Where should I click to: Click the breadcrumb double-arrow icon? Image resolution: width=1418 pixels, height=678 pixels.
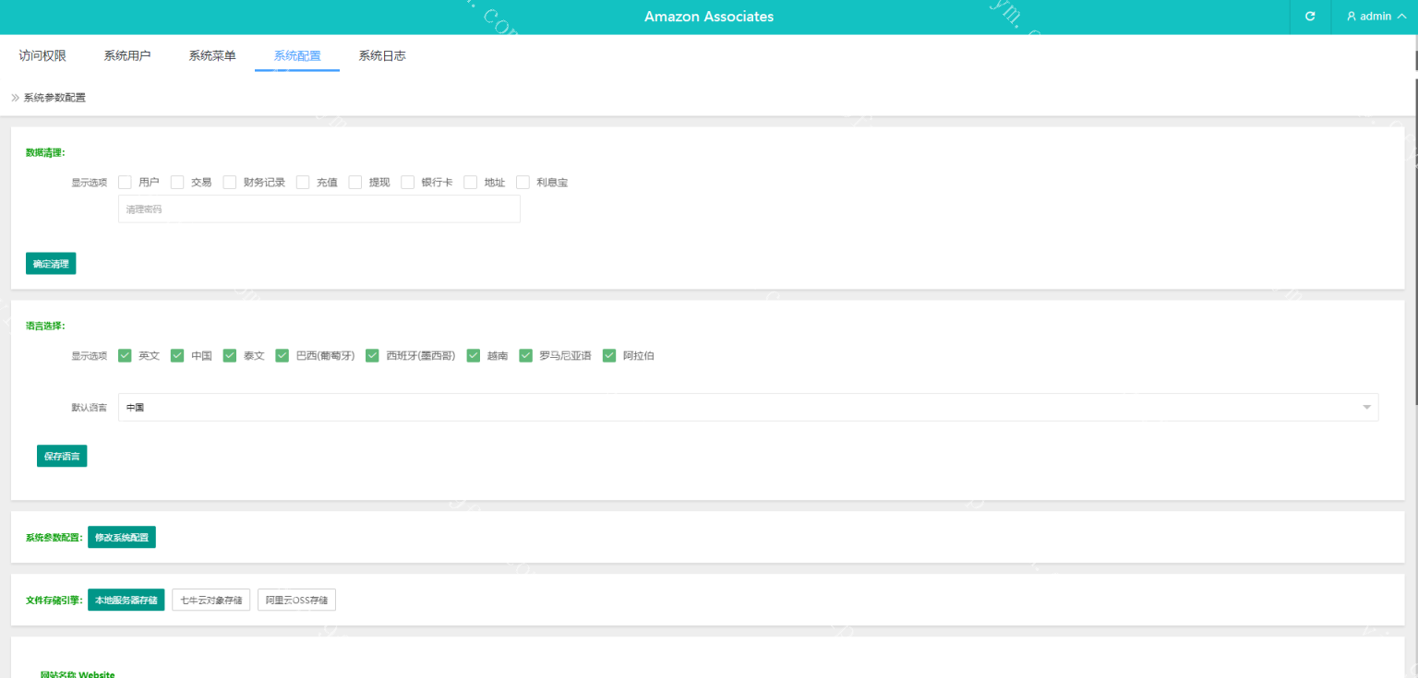15,98
